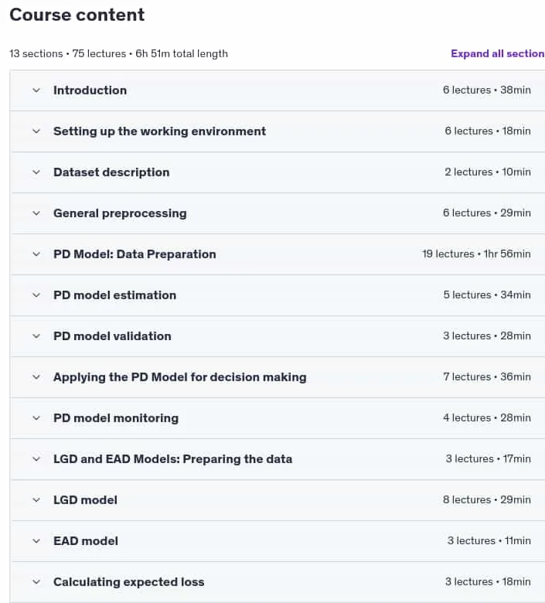545x603 pixels.
Task: Click chevron next to PD model validation
Action: (36, 336)
